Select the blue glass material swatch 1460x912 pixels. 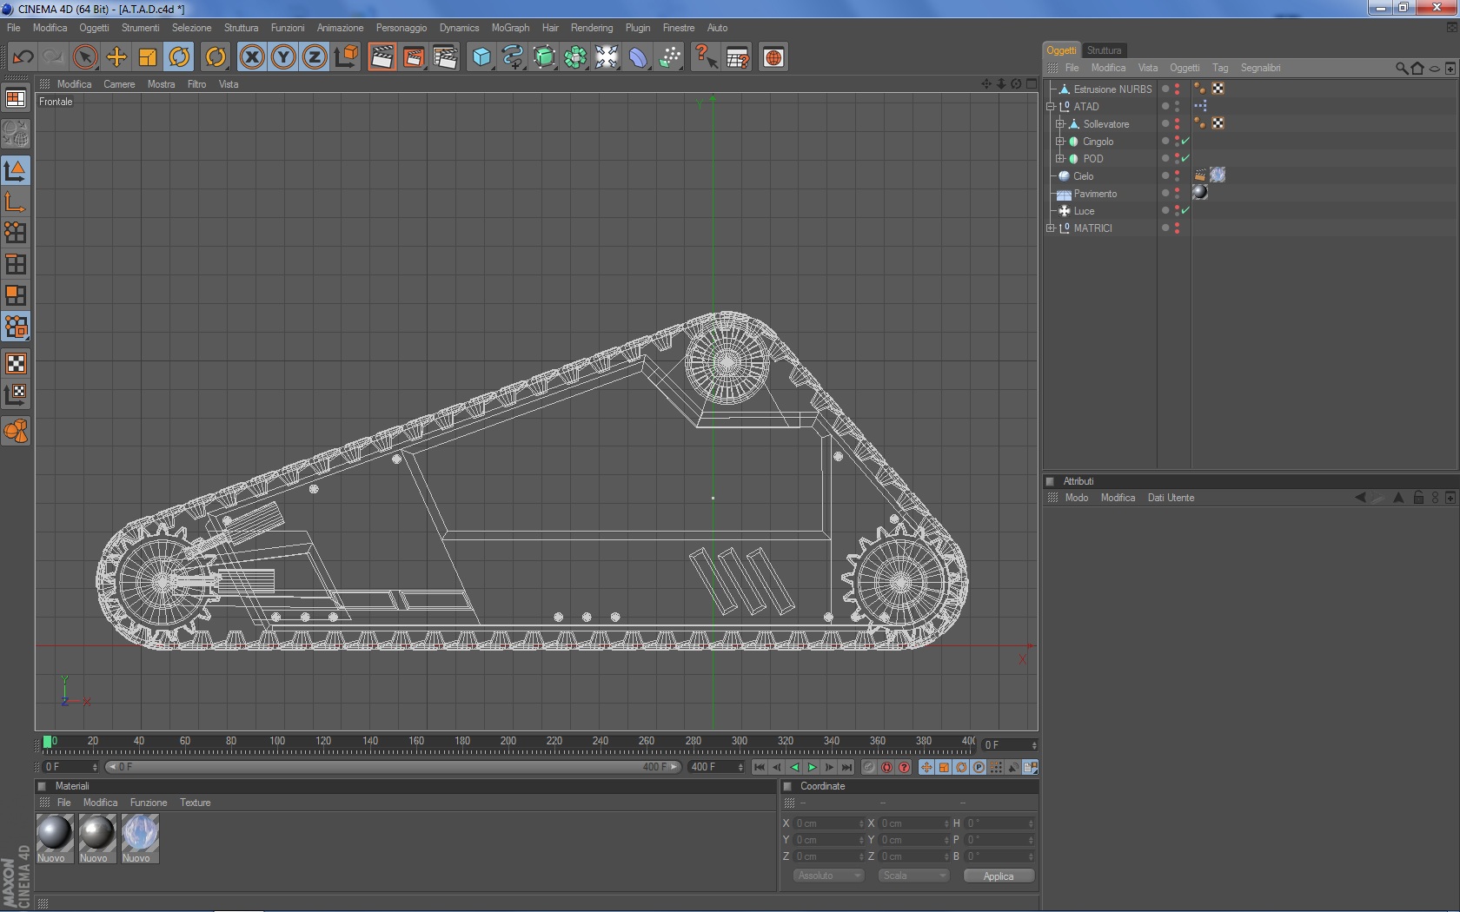click(139, 833)
